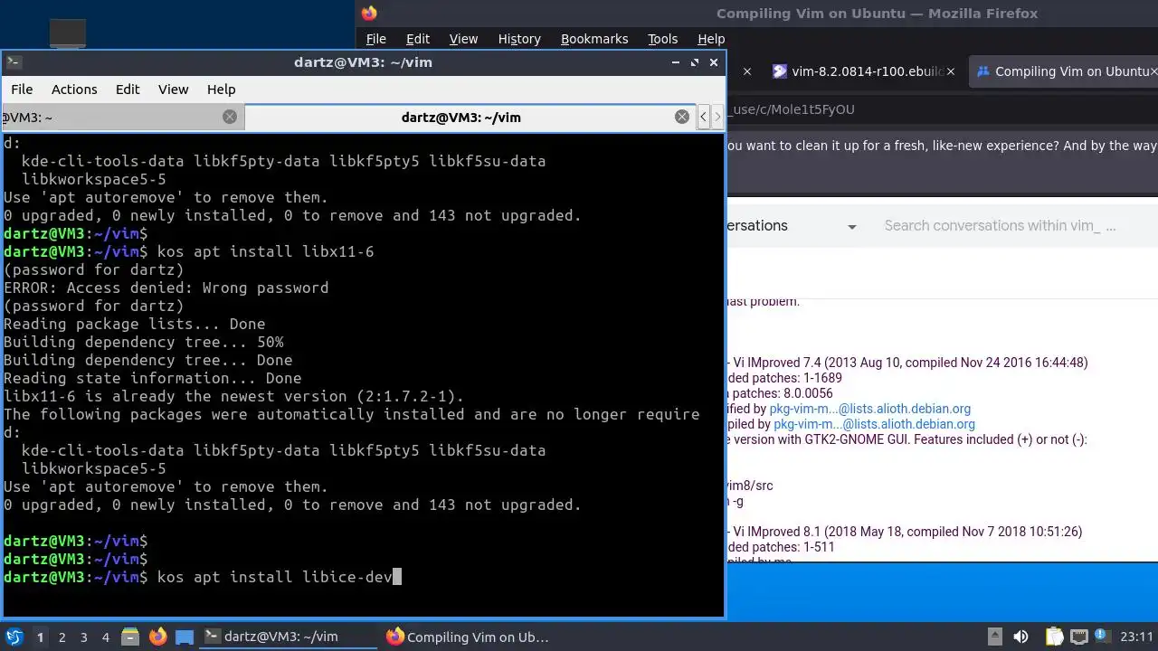Click the Firefox URL bar

coord(941,109)
